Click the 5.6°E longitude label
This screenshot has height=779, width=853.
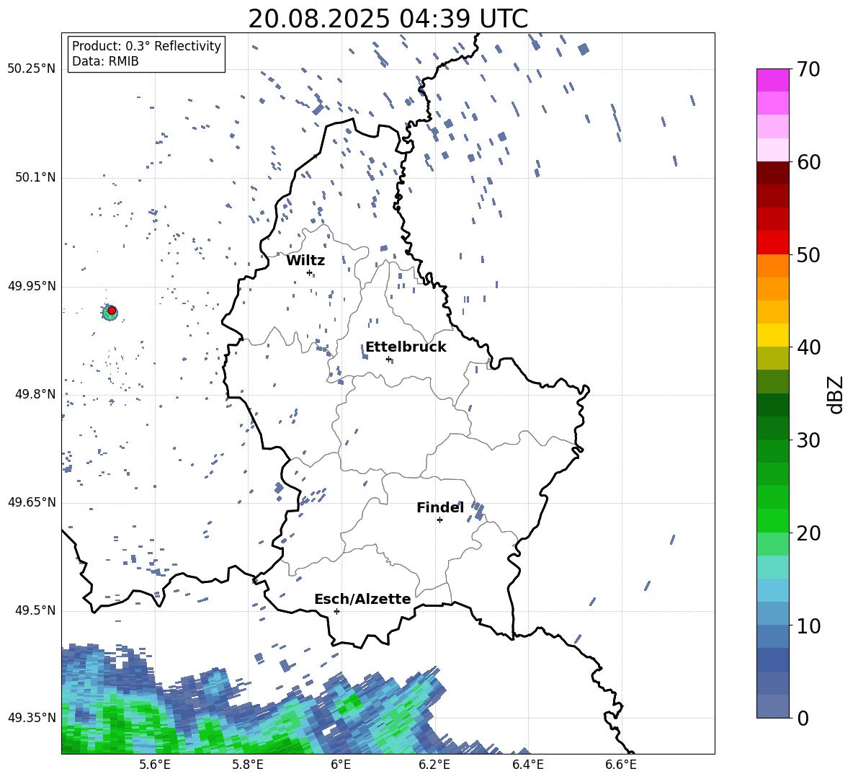[x=154, y=765]
